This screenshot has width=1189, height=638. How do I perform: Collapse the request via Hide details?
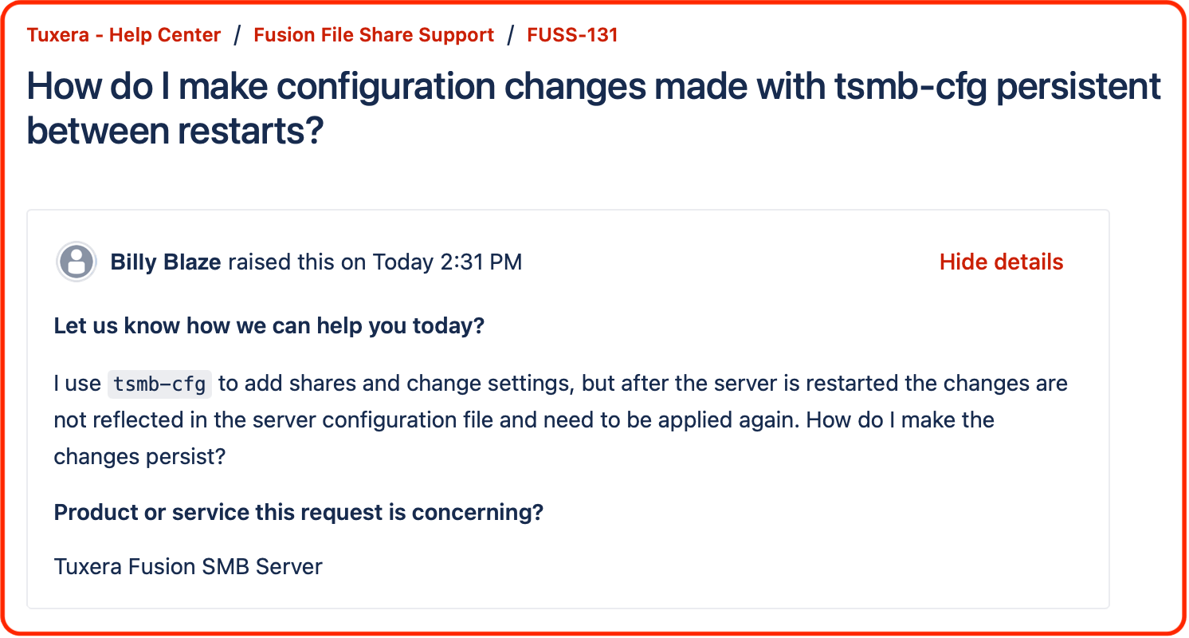pos(1002,261)
